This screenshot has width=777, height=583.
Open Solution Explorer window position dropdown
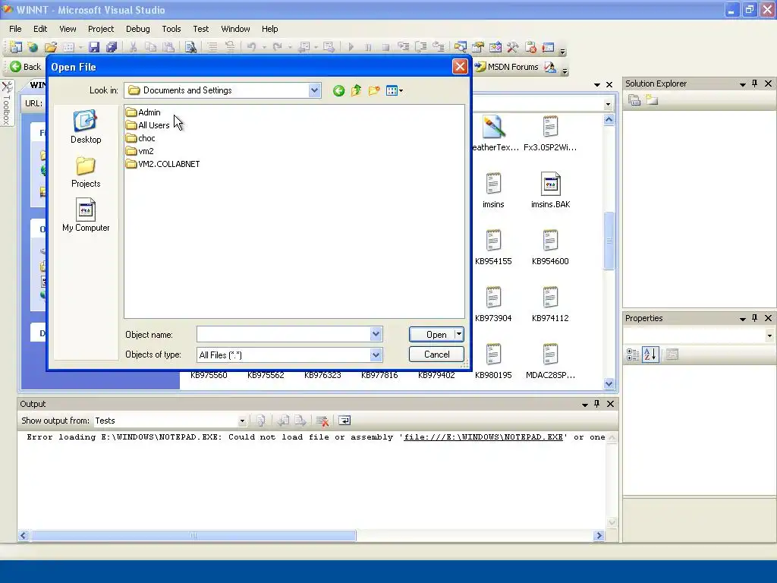coord(742,84)
